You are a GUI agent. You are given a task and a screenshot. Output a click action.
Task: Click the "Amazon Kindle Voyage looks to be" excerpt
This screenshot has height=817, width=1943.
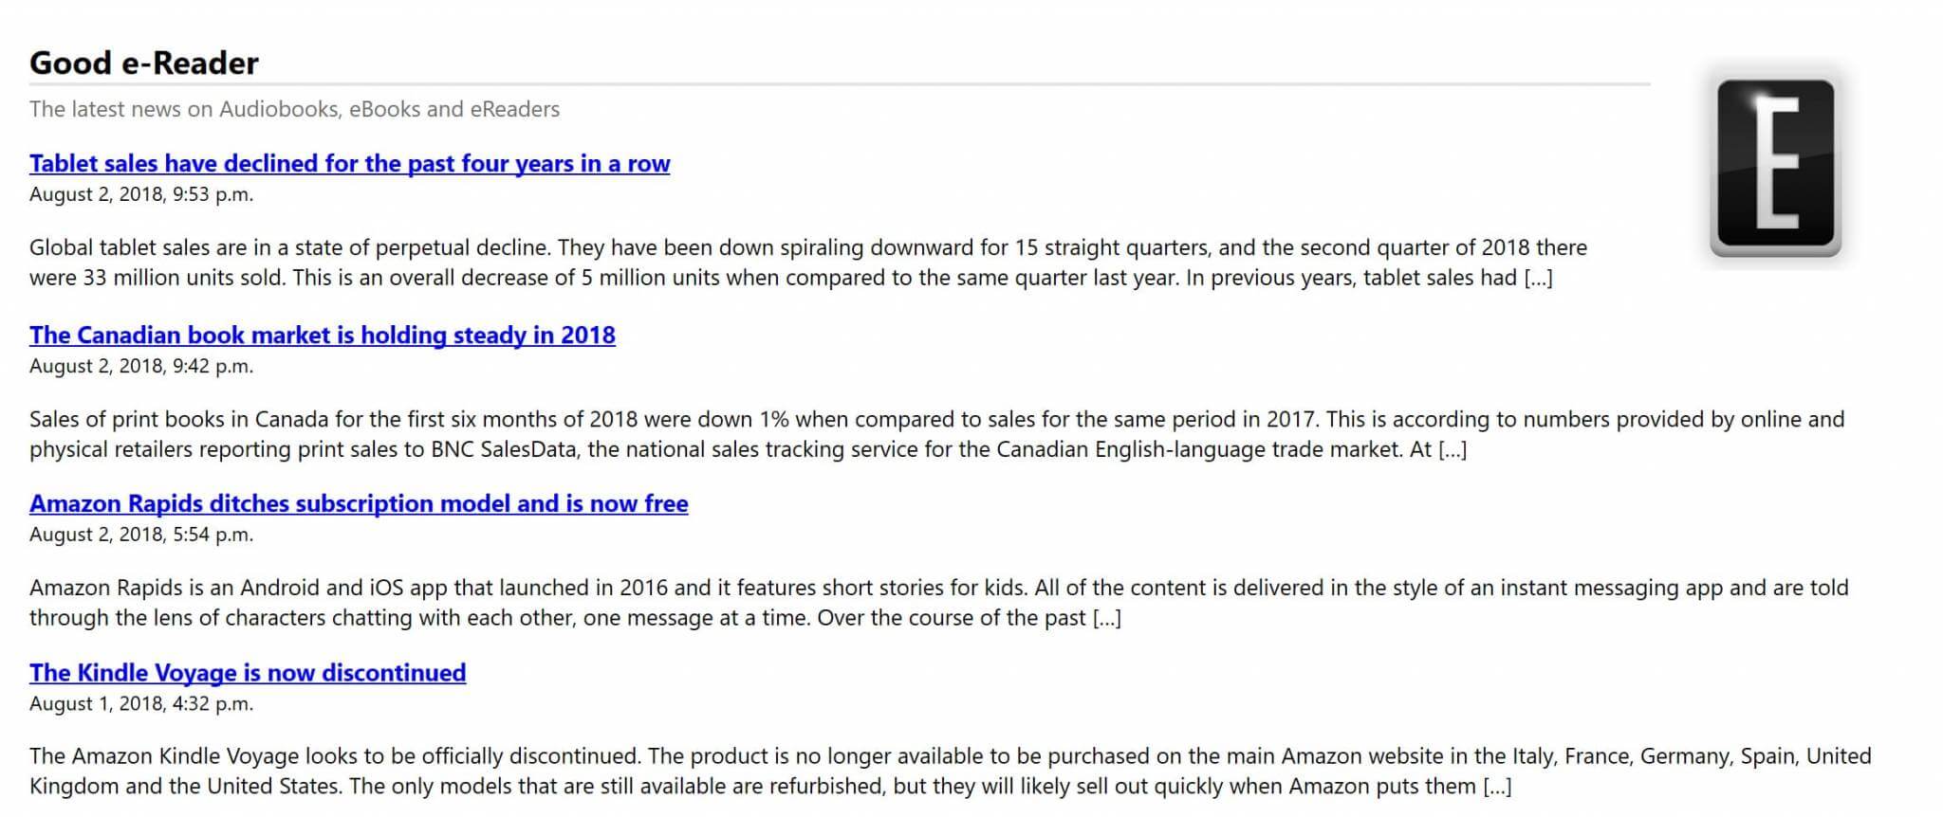(x=951, y=771)
